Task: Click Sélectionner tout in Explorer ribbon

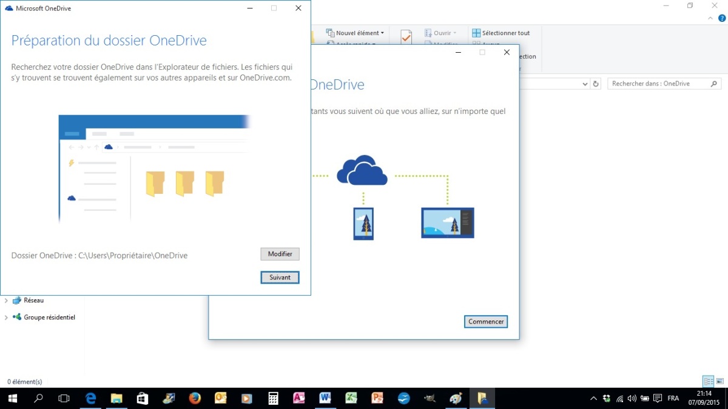Action: [501, 33]
